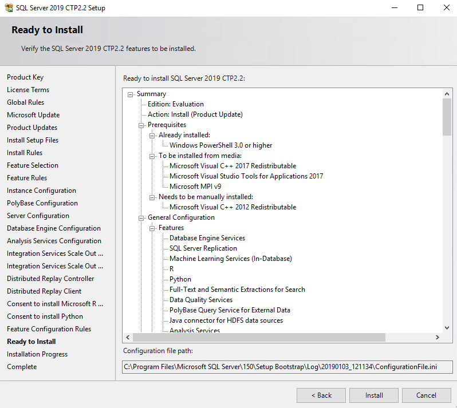Click PolyBase Configuration step
457x408 pixels.
[x=42, y=203]
